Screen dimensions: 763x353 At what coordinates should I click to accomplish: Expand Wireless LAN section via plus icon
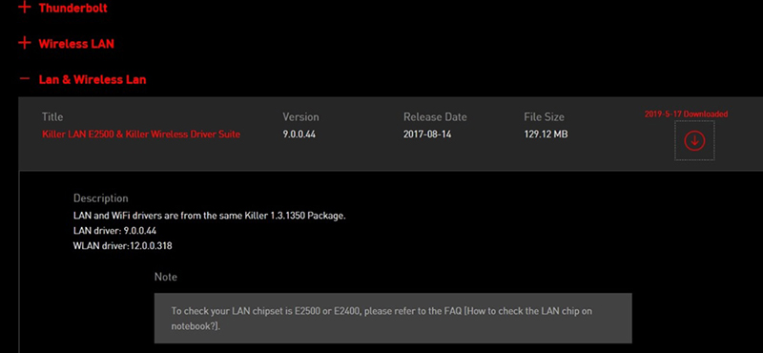(25, 43)
